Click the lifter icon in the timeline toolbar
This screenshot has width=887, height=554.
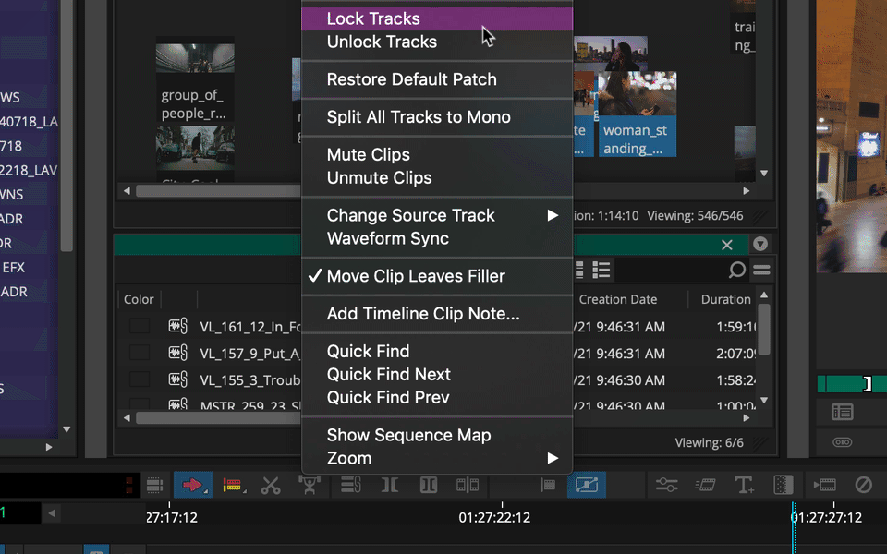click(310, 485)
